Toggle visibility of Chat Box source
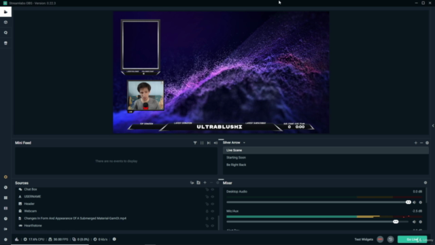Image resolution: width=435 pixels, height=245 pixels. (x=213, y=189)
